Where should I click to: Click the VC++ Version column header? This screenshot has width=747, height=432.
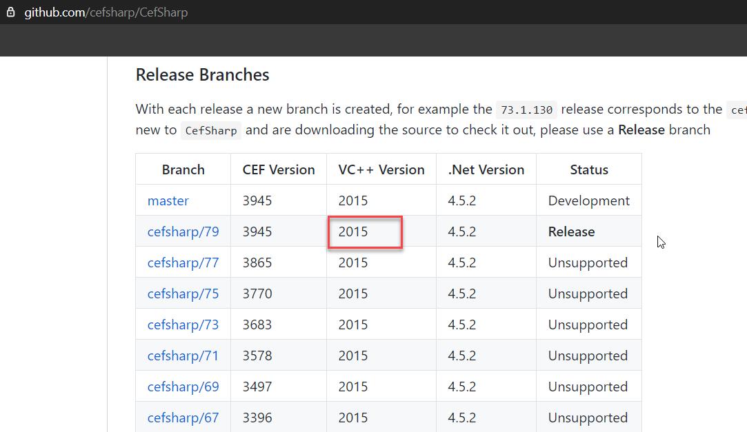point(381,169)
